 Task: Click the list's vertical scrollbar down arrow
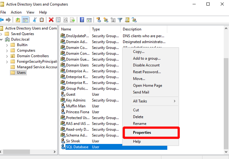tap(226, 152)
